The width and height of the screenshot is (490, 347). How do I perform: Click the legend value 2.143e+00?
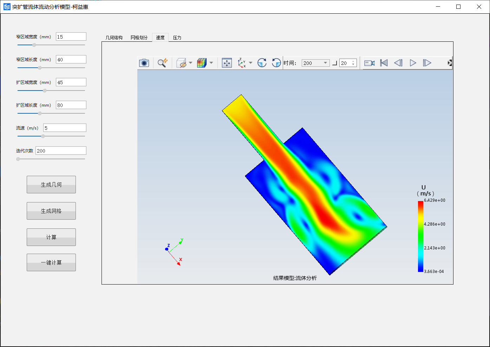click(x=435, y=248)
